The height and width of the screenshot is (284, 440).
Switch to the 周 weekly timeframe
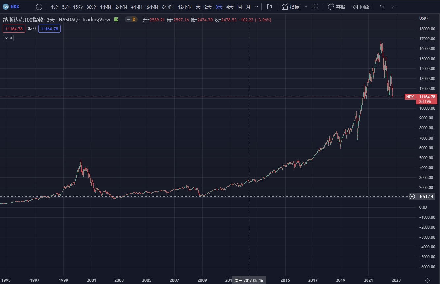click(240, 7)
